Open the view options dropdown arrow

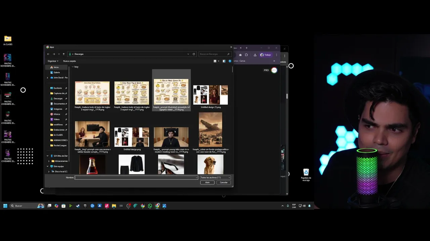pos(218,61)
